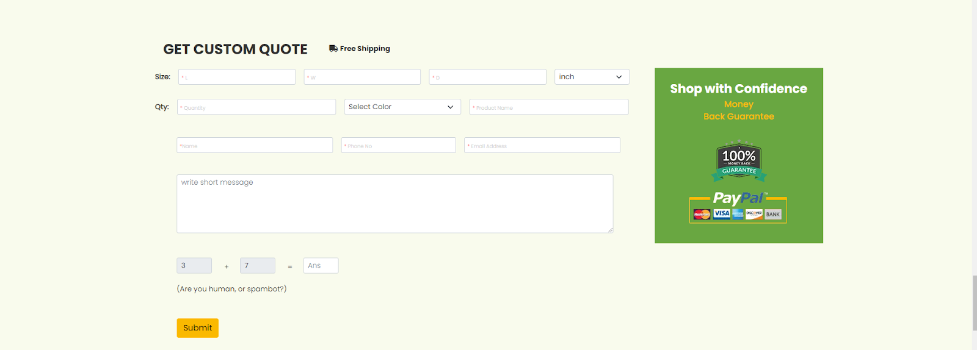Image resolution: width=977 pixels, height=350 pixels.
Task: Submit the custom quote form
Action: point(198,328)
